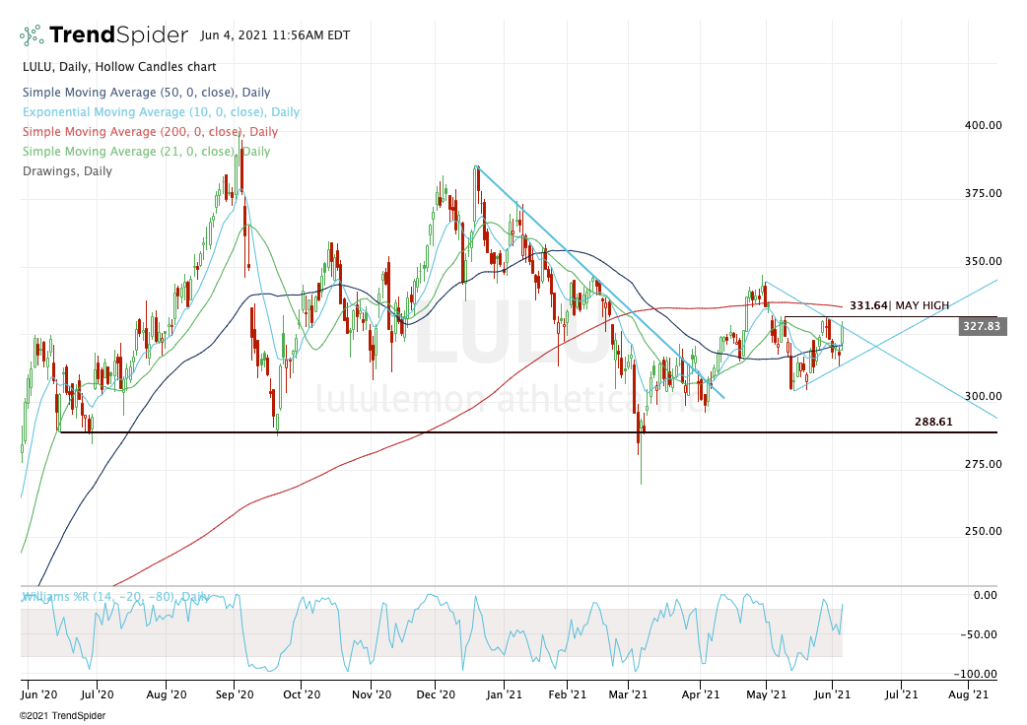This screenshot has height=725, width=1027.
Task: Click the LULU, Daily, Hollow Candles chart title
Action: point(119,67)
